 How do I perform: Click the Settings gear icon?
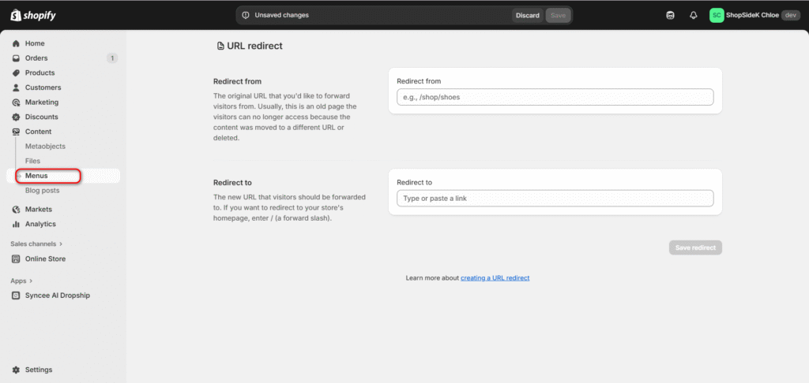(16, 370)
